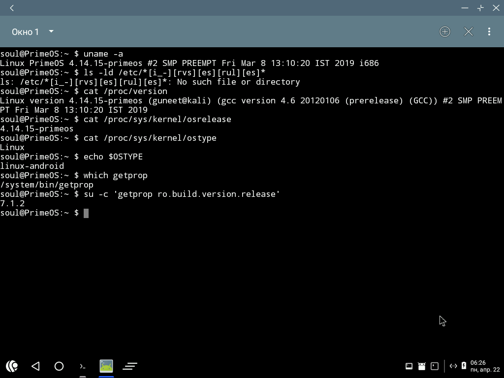
Task: Click the date 'пн, апр. 22'
Action: [485, 370]
